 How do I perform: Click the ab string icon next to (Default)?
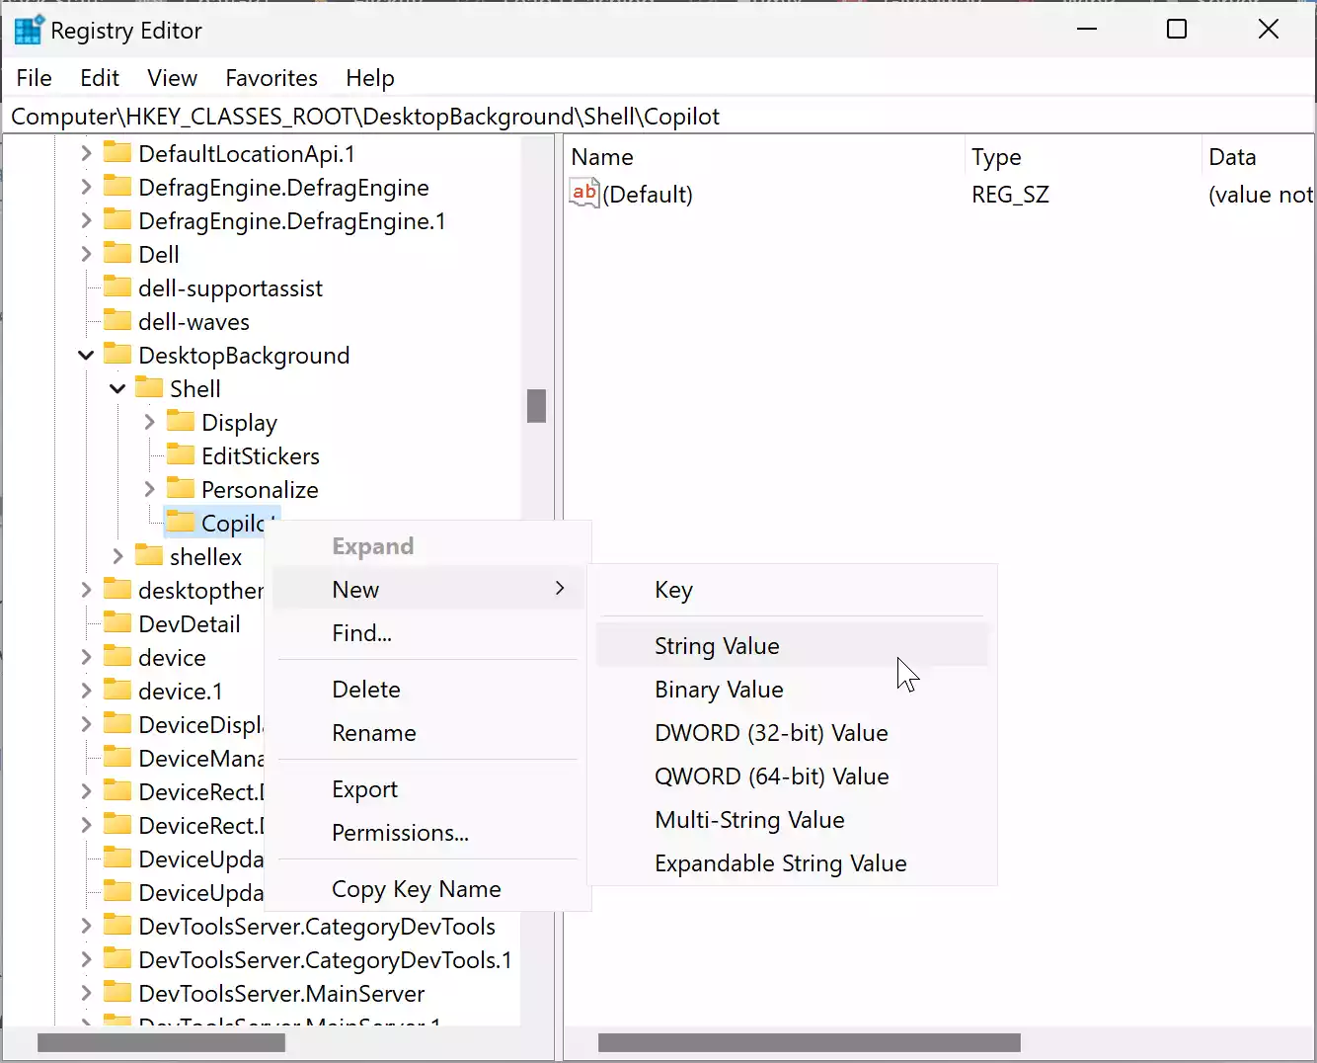tap(584, 193)
